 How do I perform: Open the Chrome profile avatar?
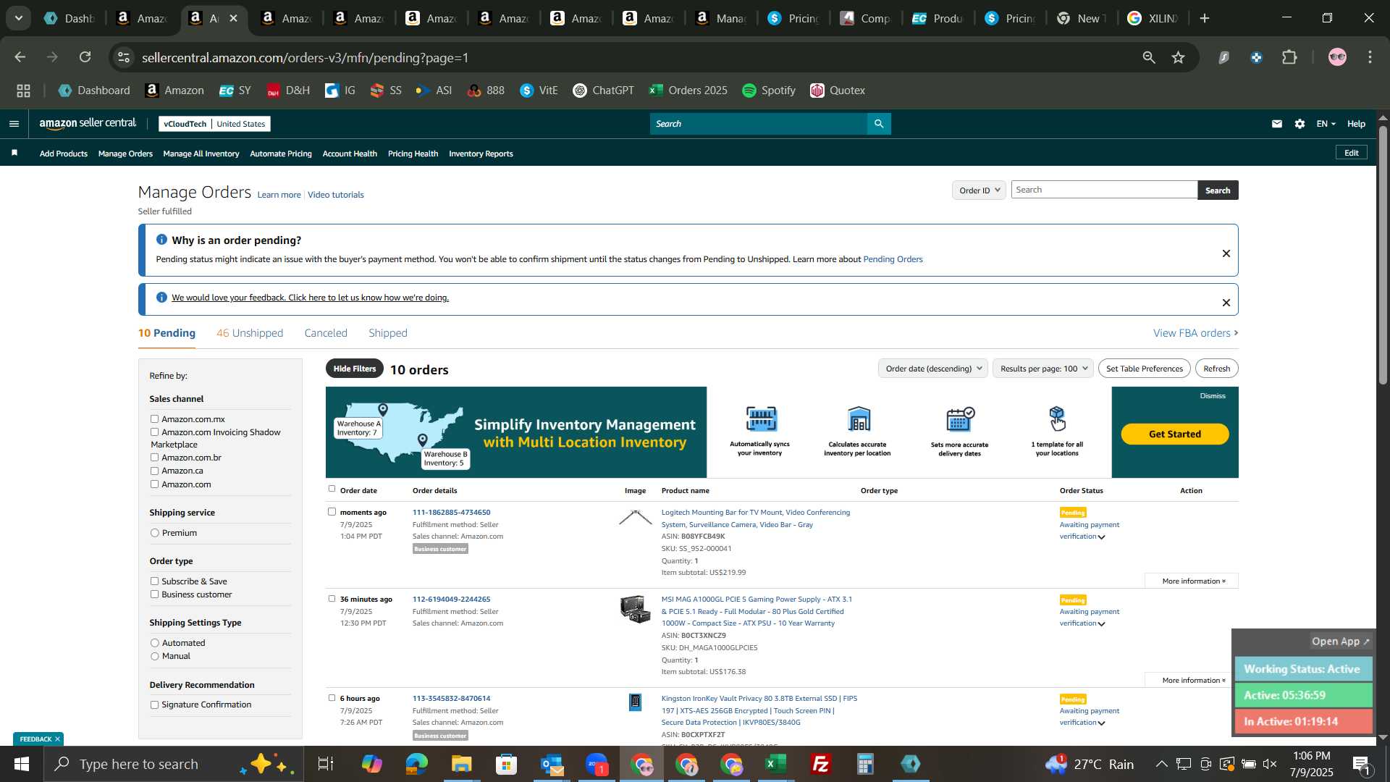(1337, 57)
